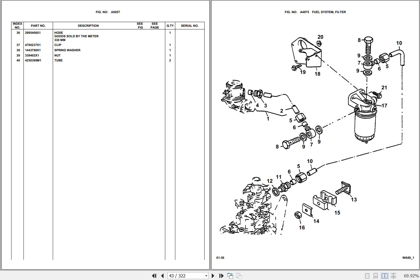The image size is (420, 280).
Task: Click the INDEX NO. column header
Action: [17, 26]
